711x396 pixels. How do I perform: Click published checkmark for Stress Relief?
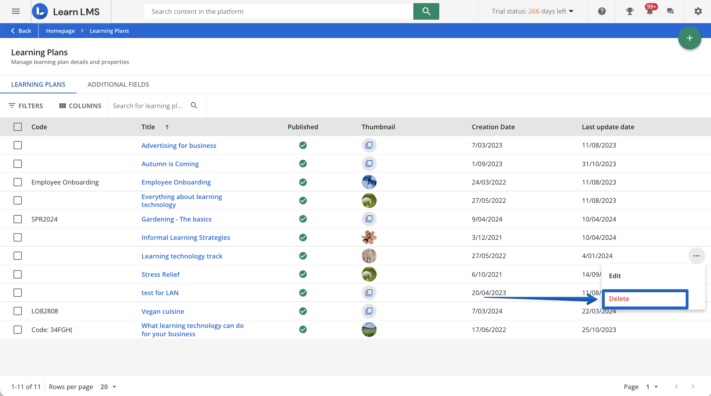pos(303,274)
